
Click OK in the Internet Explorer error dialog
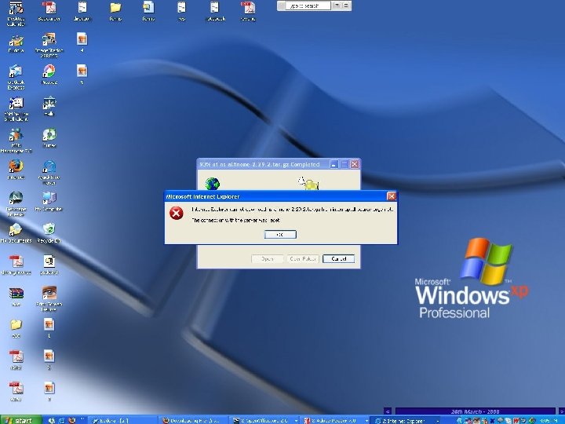point(280,235)
